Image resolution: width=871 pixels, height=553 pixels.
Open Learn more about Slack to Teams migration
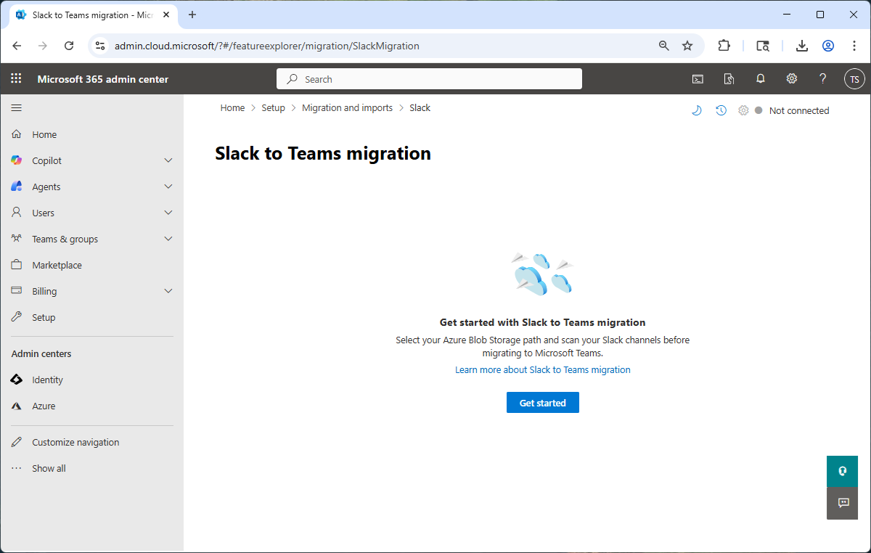pos(542,369)
